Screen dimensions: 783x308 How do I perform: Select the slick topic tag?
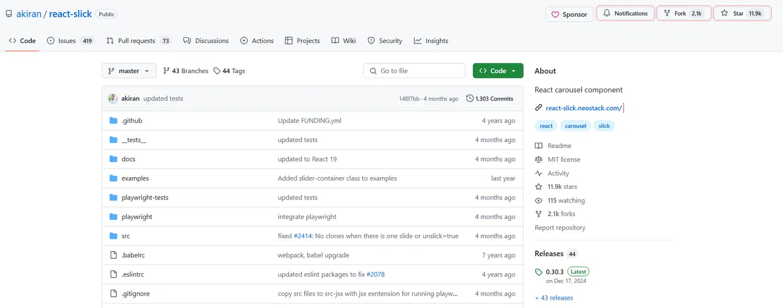coord(604,126)
